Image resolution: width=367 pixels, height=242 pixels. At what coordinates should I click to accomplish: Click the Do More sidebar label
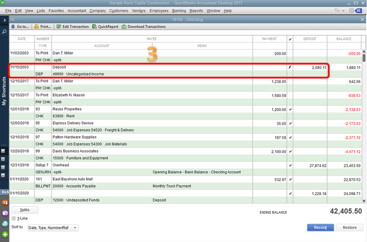(x=4, y=192)
